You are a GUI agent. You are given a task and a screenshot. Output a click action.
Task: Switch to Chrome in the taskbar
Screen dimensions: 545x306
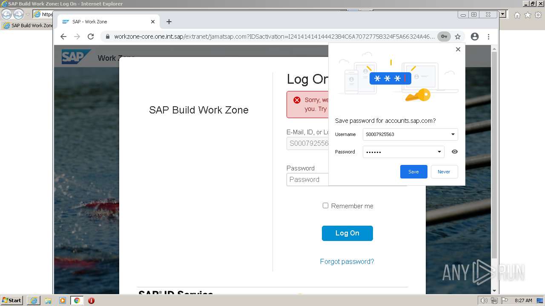point(77,300)
